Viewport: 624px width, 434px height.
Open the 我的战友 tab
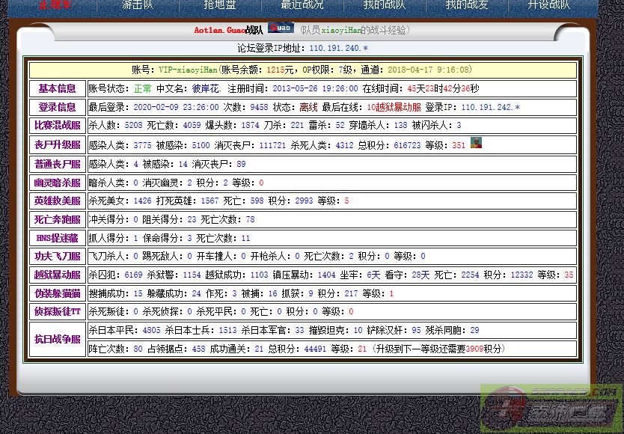pos(467,4)
